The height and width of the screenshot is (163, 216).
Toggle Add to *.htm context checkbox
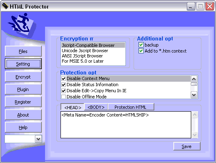(141, 51)
